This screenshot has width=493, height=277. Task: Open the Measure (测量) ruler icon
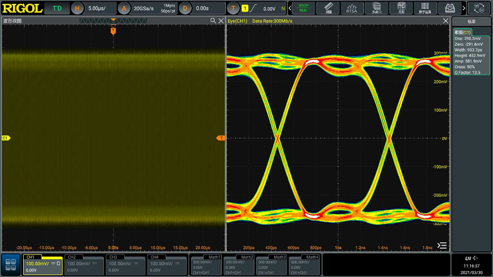pyautogui.click(x=328, y=8)
